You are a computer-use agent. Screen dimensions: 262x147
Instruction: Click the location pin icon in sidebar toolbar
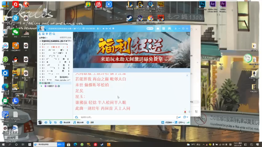pos(47,34)
